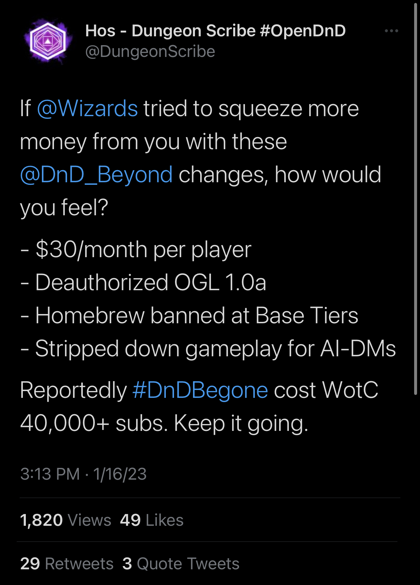
Task: Open the @DungeonScribe handle
Action: click(150, 52)
